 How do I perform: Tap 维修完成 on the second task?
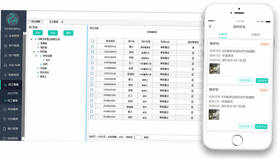point(261,127)
